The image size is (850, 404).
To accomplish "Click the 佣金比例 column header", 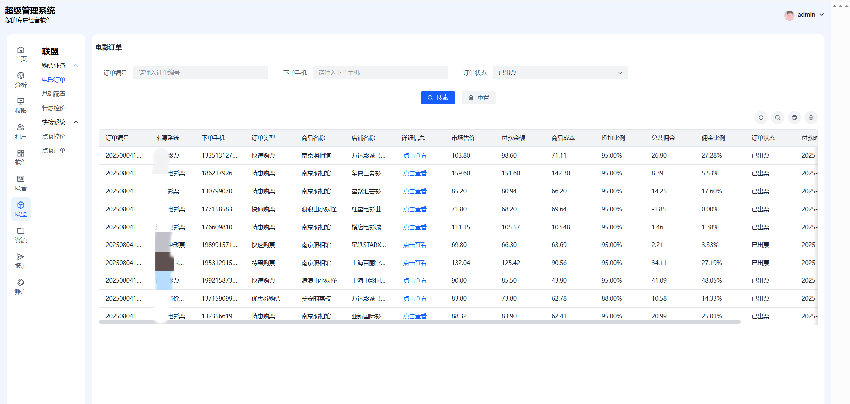I will pyautogui.click(x=713, y=138).
